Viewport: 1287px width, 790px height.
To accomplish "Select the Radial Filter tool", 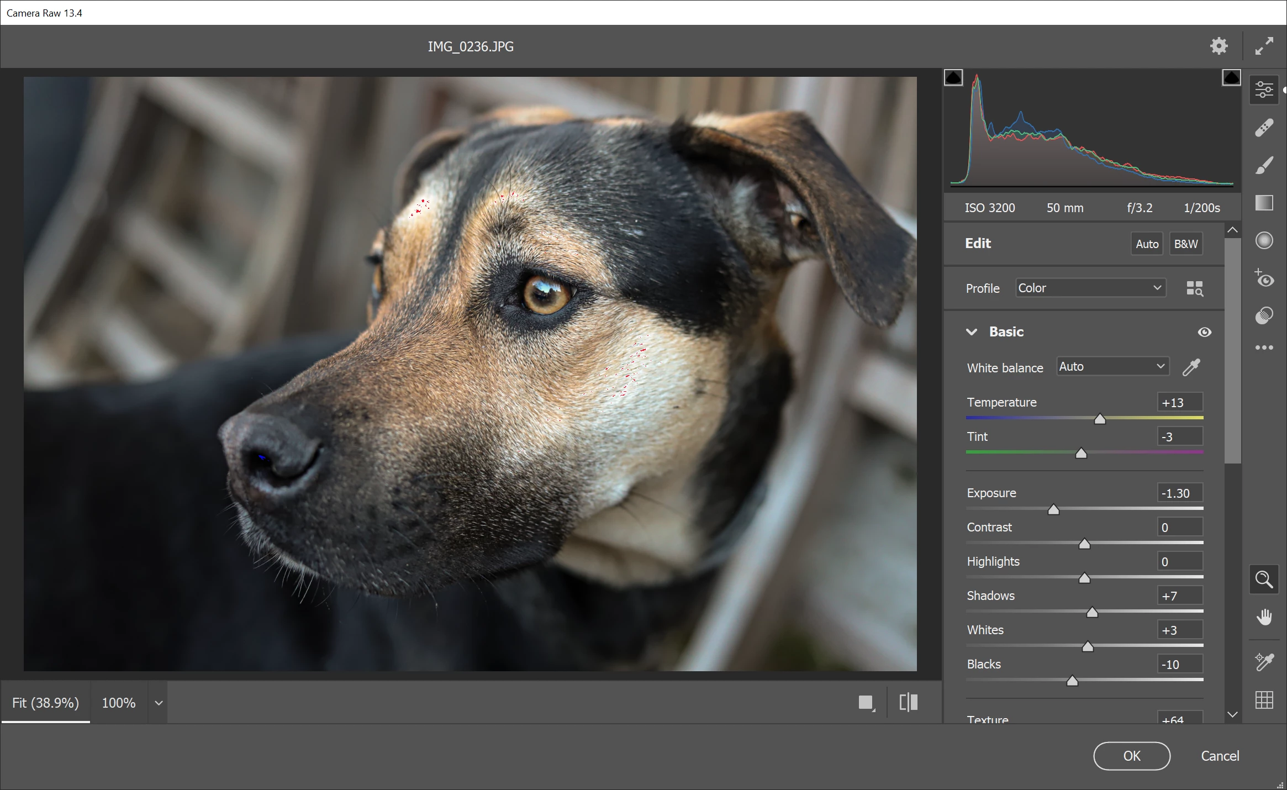I will pos(1264,240).
